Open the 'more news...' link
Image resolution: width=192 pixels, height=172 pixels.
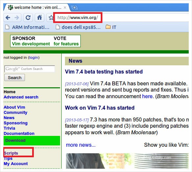(x=80, y=145)
